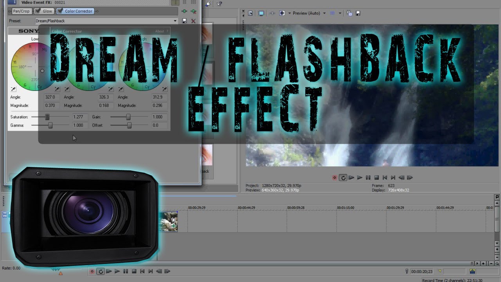The height and width of the screenshot is (282, 501).
Task: Toggle the preview Overlays grid icon
Action: tap(332, 13)
